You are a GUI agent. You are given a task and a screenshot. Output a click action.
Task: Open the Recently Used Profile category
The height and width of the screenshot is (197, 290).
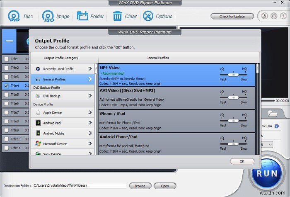click(63, 69)
